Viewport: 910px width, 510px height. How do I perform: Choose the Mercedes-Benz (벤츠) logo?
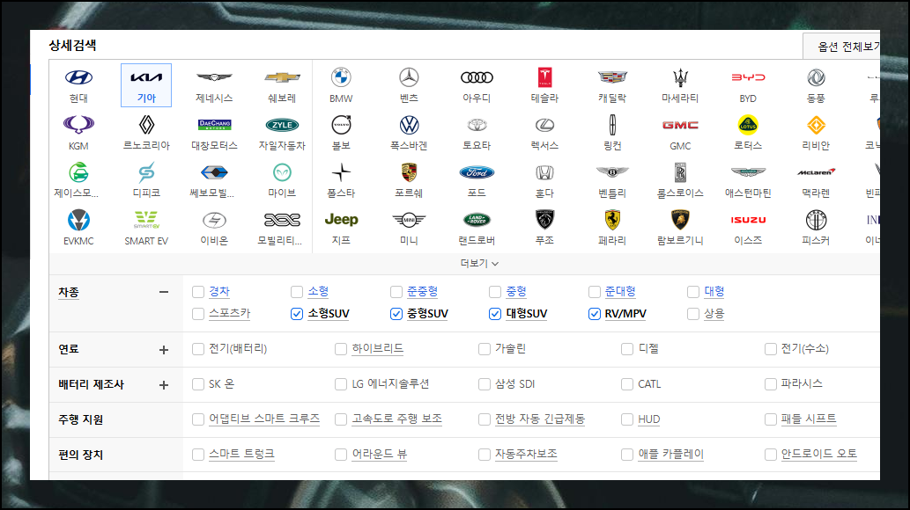(409, 77)
